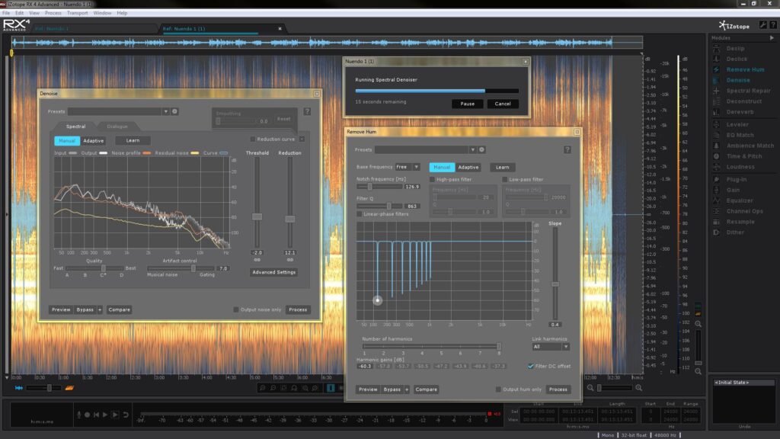
Task: Enable Linear-phase filters option
Action: pyautogui.click(x=360, y=214)
